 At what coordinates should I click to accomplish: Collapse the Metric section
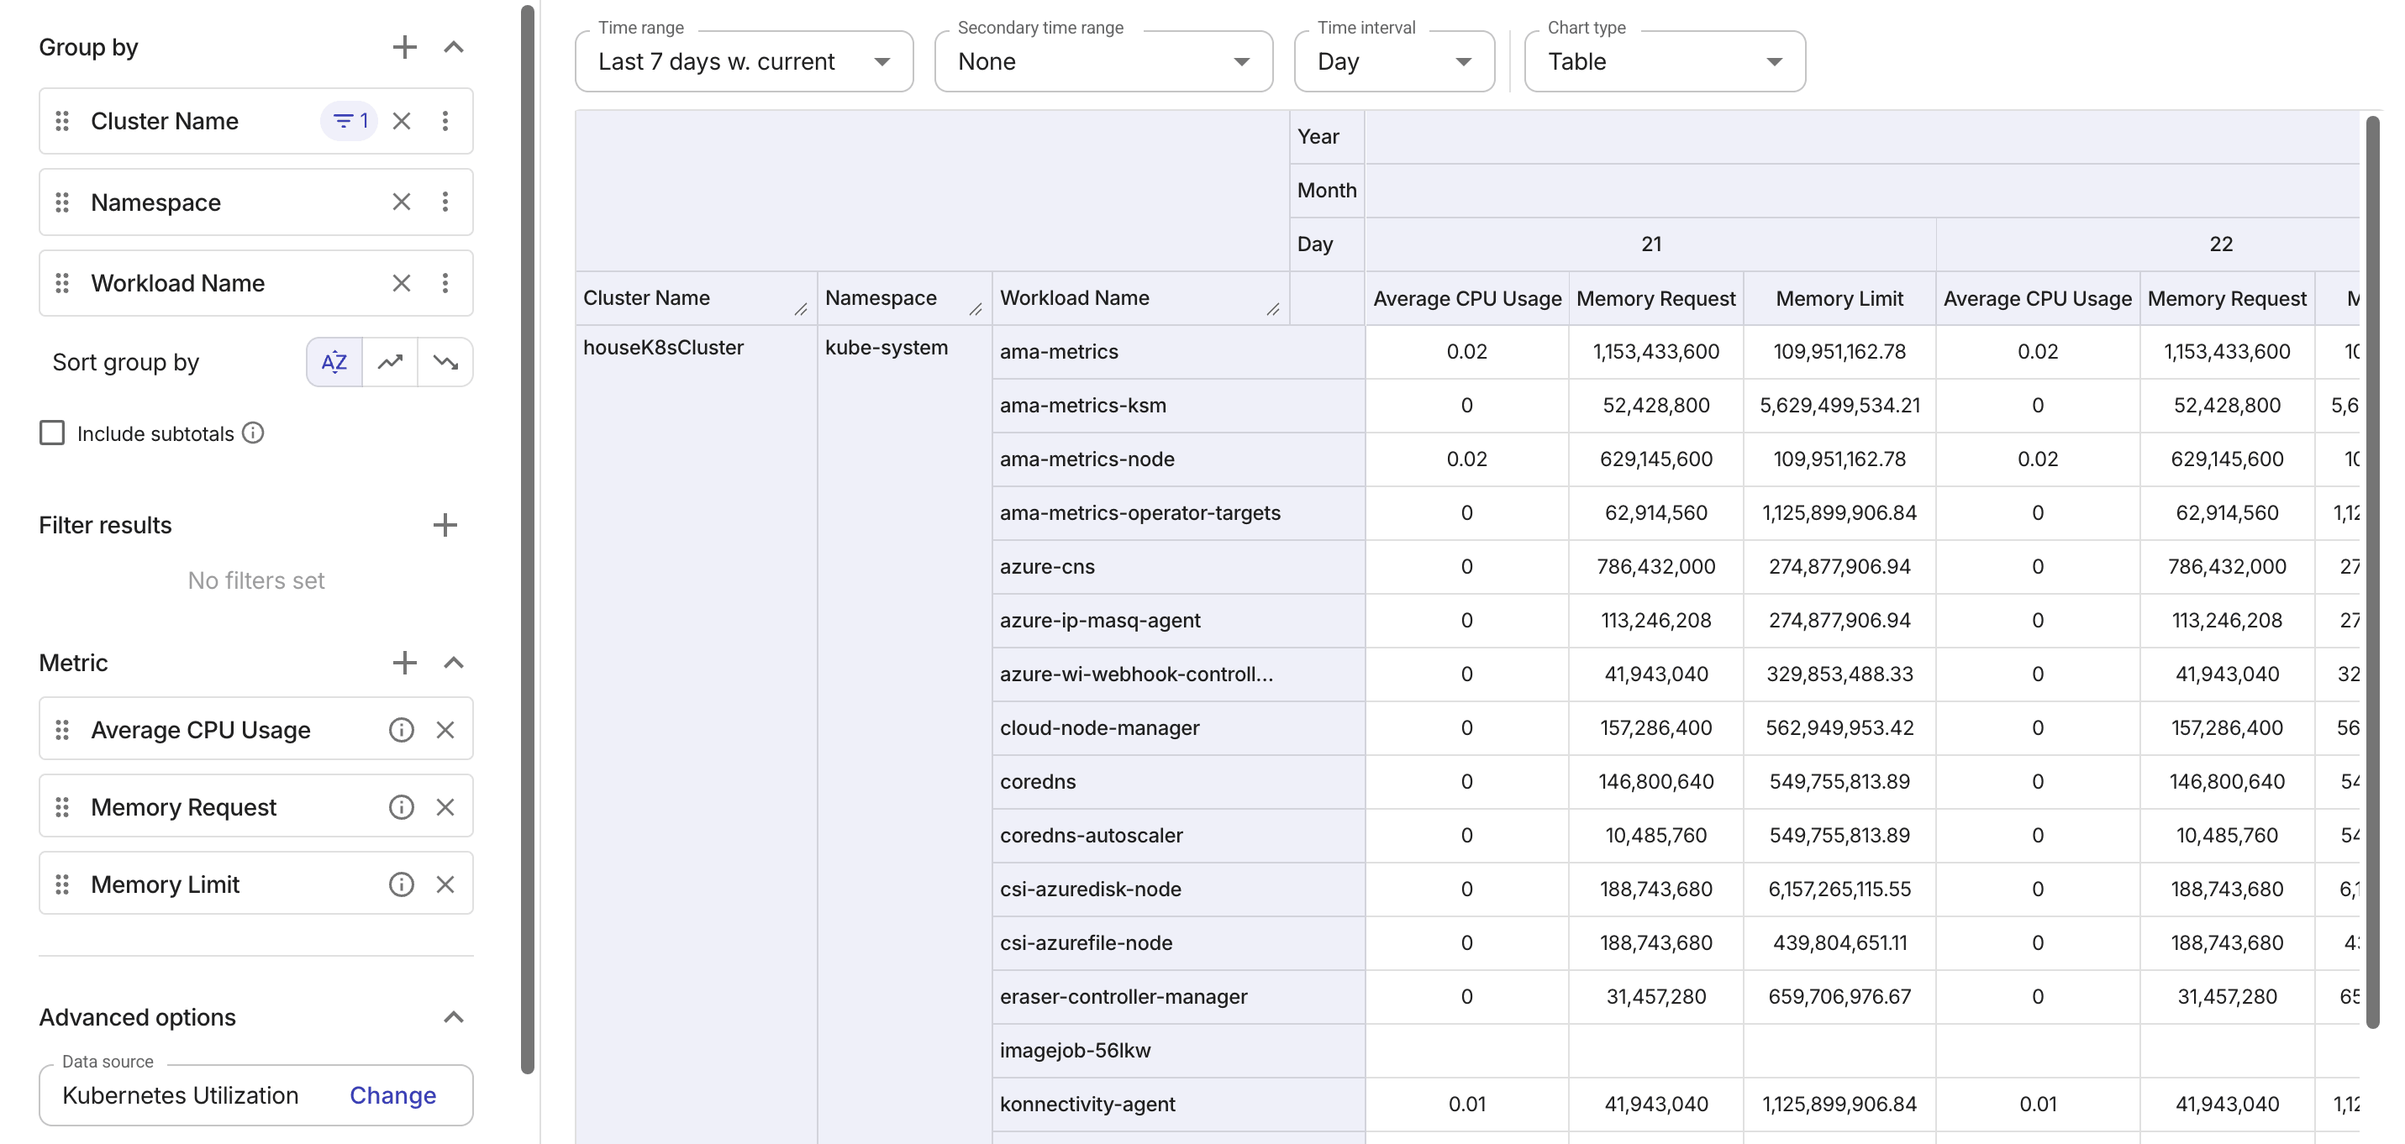coord(454,663)
